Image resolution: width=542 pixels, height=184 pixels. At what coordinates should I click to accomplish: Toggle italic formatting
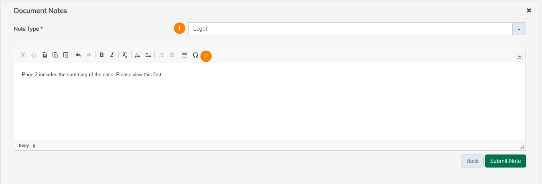click(112, 55)
